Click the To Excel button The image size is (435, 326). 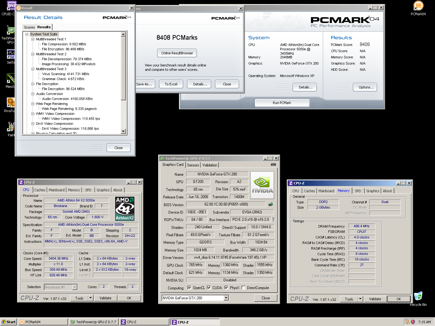point(171,84)
